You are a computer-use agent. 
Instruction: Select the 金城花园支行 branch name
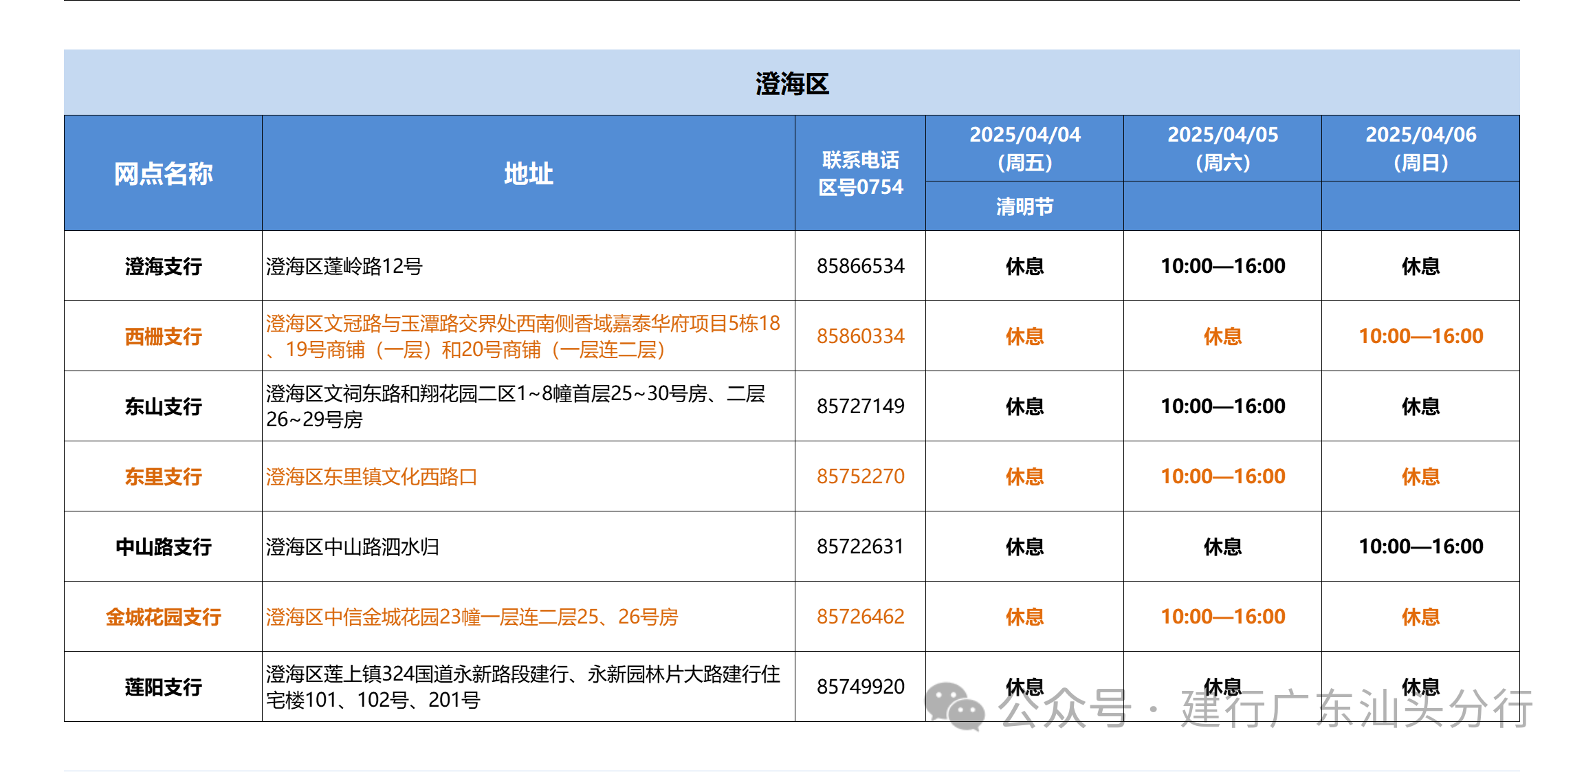tap(163, 617)
